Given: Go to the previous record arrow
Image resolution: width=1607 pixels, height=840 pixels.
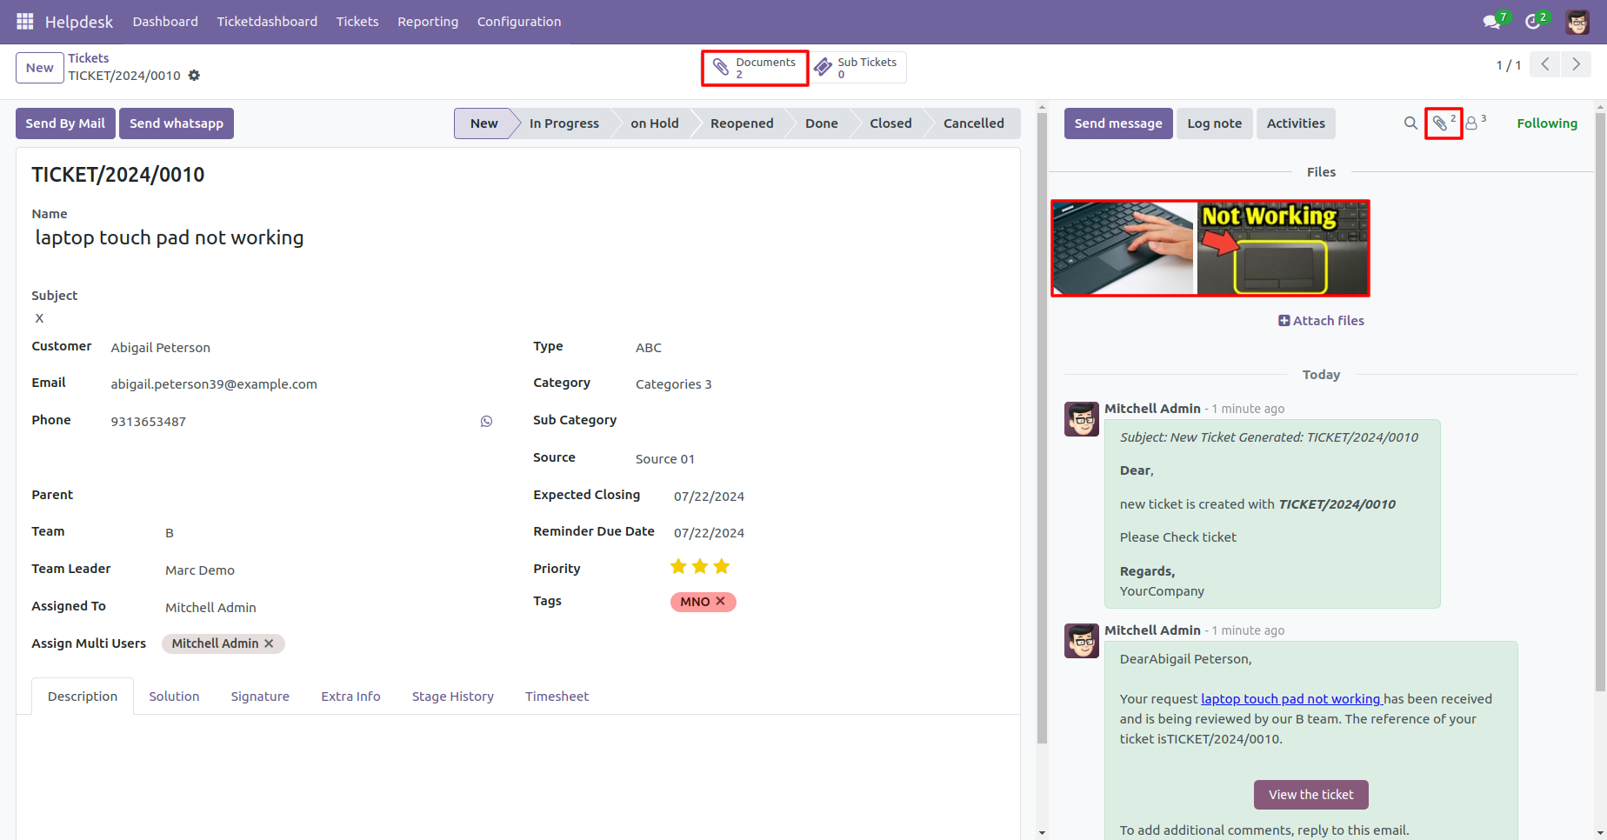Looking at the screenshot, I should pyautogui.click(x=1544, y=64).
